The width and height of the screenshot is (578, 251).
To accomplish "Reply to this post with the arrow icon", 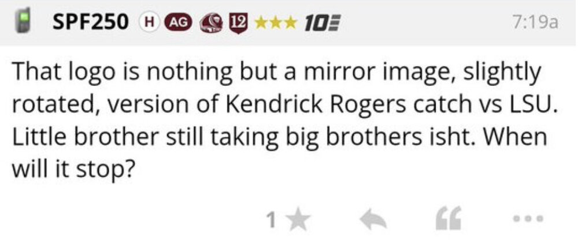I will click(372, 219).
